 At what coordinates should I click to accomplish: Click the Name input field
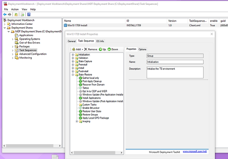pos(175,62)
